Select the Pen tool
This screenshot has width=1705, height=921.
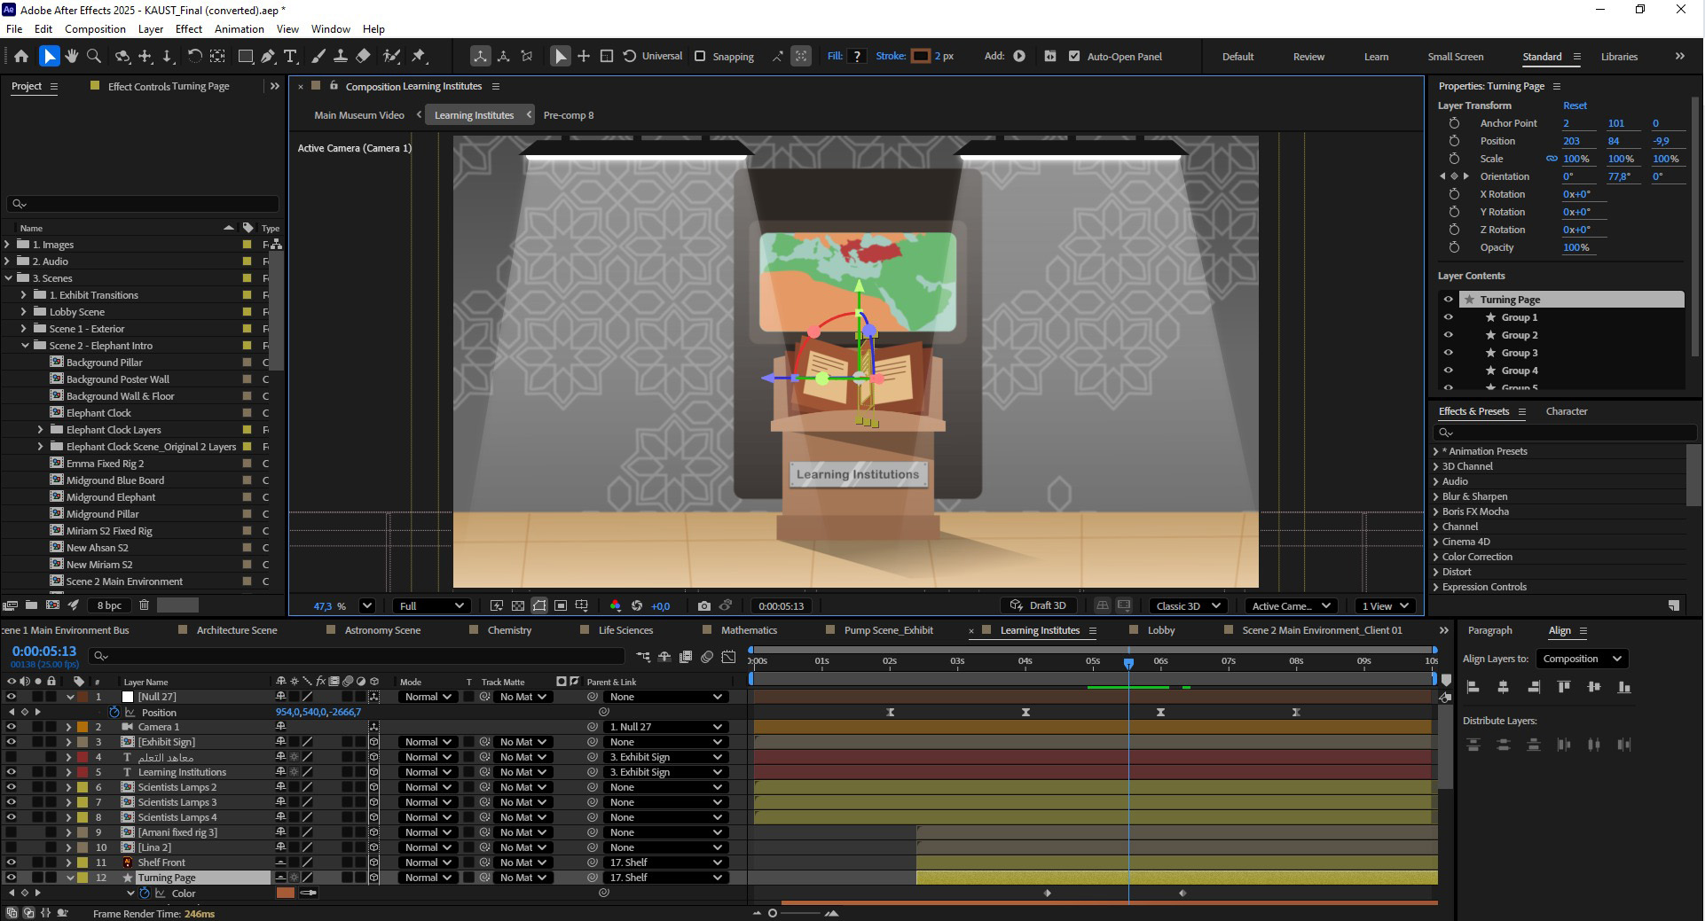tap(268, 56)
